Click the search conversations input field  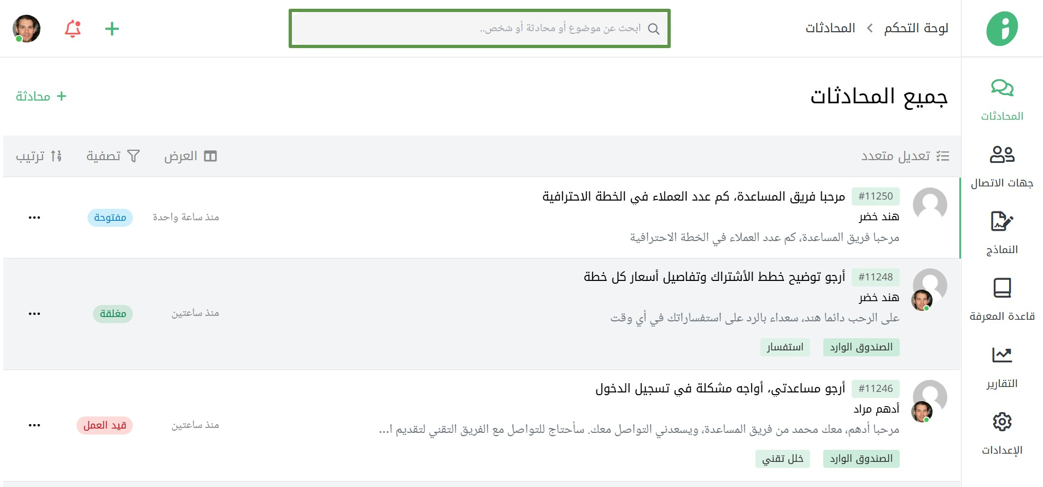479,28
